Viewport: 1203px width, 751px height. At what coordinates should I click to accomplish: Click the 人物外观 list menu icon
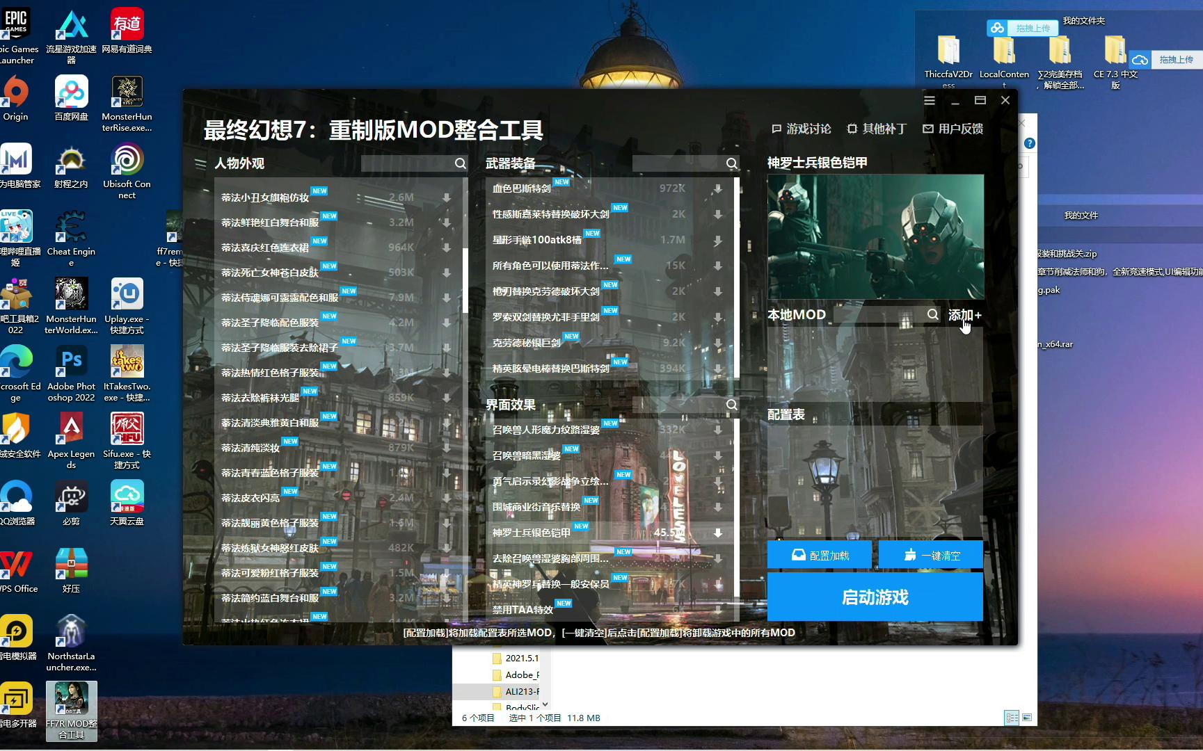[x=200, y=164]
